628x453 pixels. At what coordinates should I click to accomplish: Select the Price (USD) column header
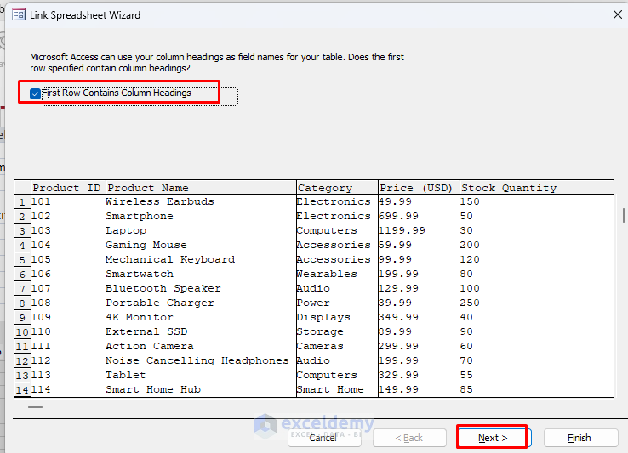[419, 188]
